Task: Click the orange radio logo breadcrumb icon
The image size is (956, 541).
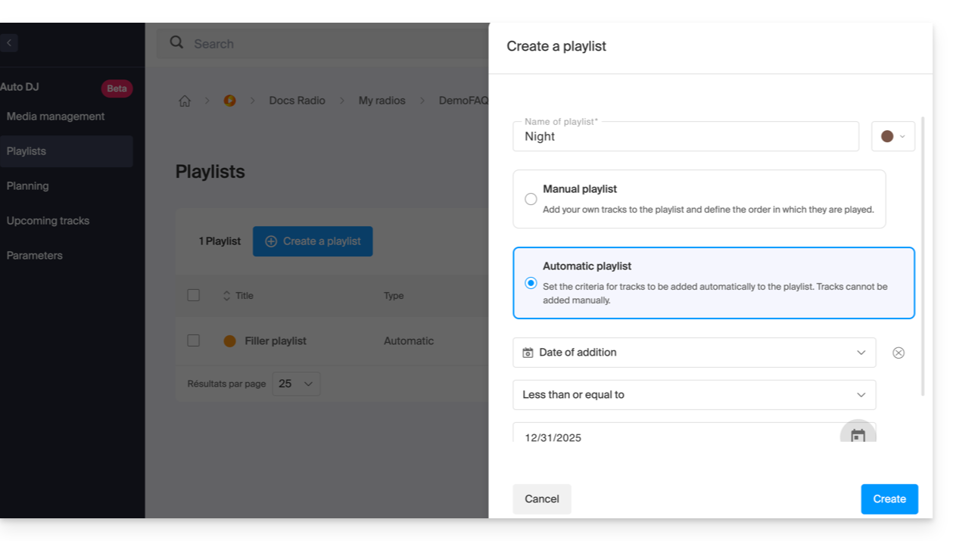Action: (229, 101)
